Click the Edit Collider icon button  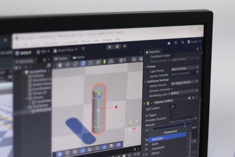tap(173, 106)
